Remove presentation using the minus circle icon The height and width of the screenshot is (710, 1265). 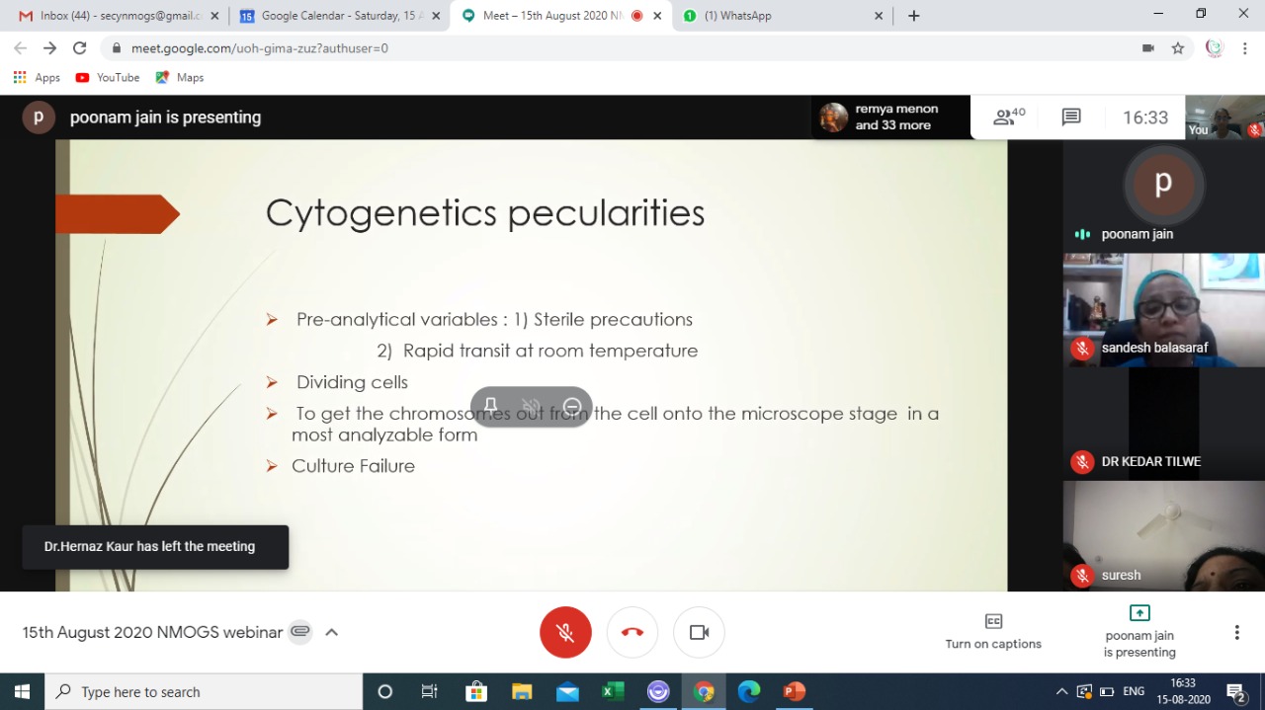click(x=572, y=407)
